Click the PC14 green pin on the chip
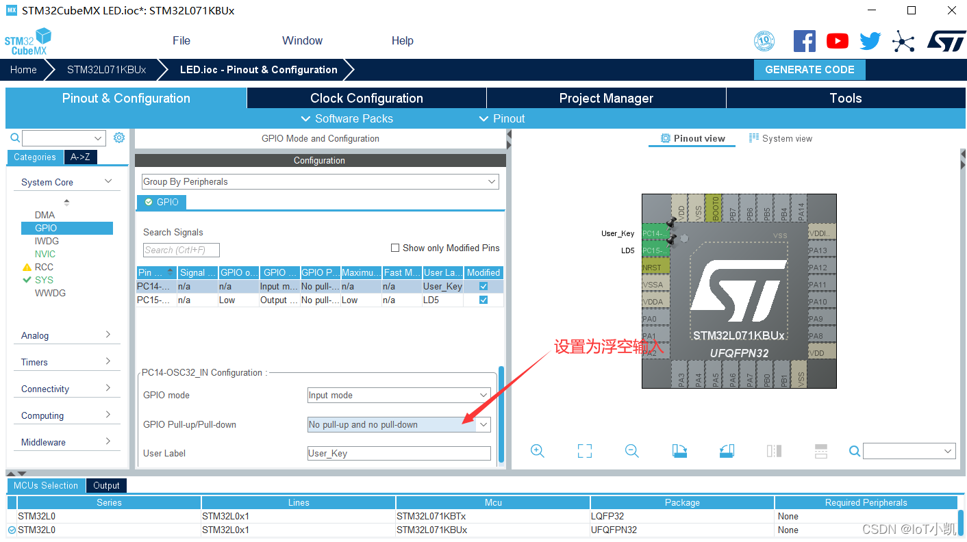 point(655,233)
